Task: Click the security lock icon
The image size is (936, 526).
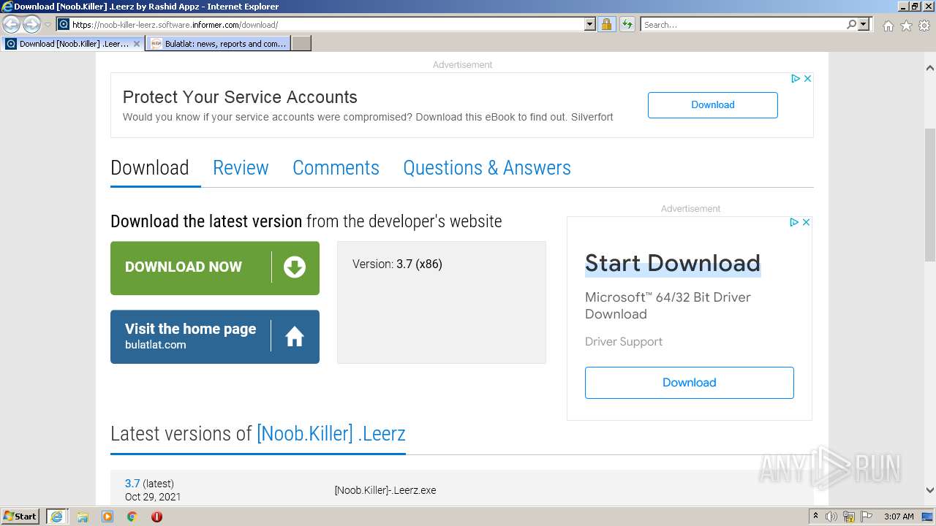Action: pos(606,25)
